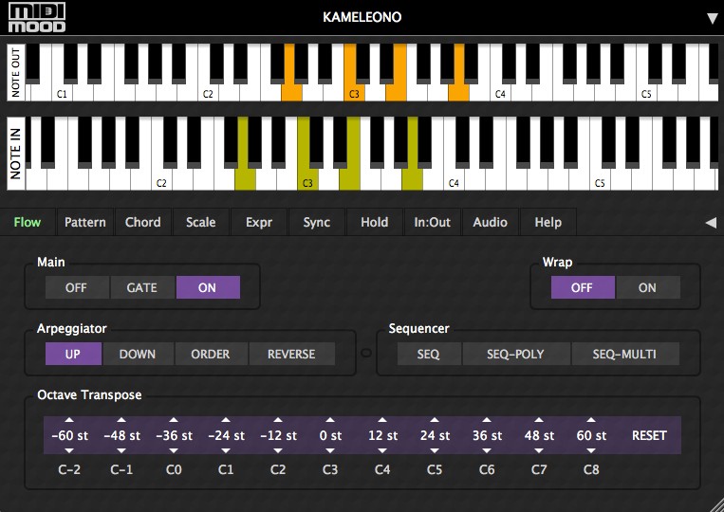The height and width of the screenshot is (512, 724).
Task: Enable Wrap with the ON button
Action: [x=647, y=287]
